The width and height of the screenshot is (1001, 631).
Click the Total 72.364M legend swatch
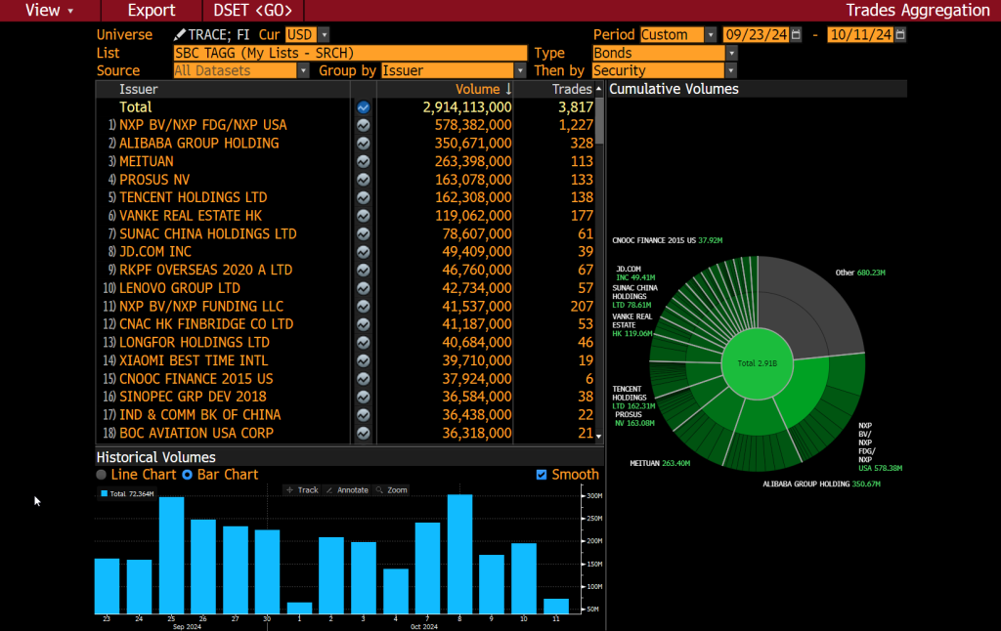tap(104, 493)
